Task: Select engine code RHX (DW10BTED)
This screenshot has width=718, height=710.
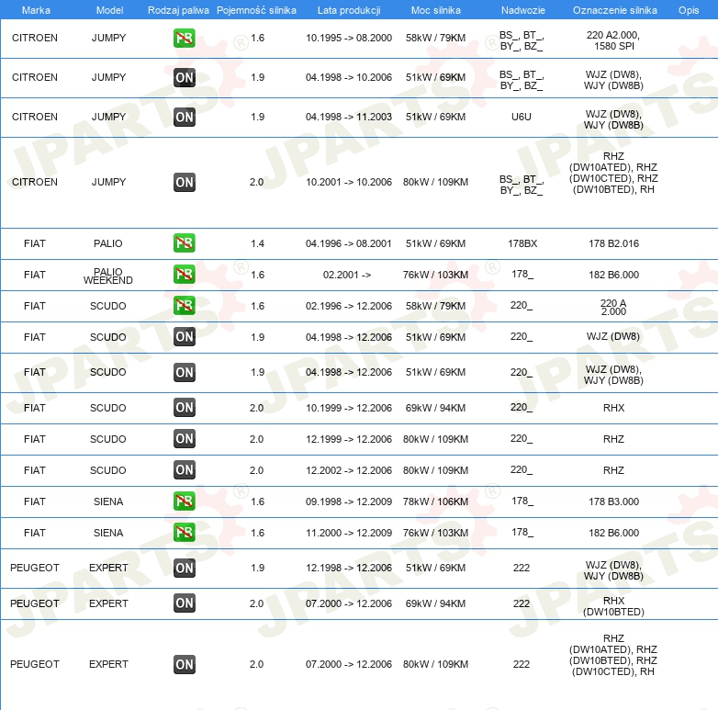Action: (x=613, y=606)
